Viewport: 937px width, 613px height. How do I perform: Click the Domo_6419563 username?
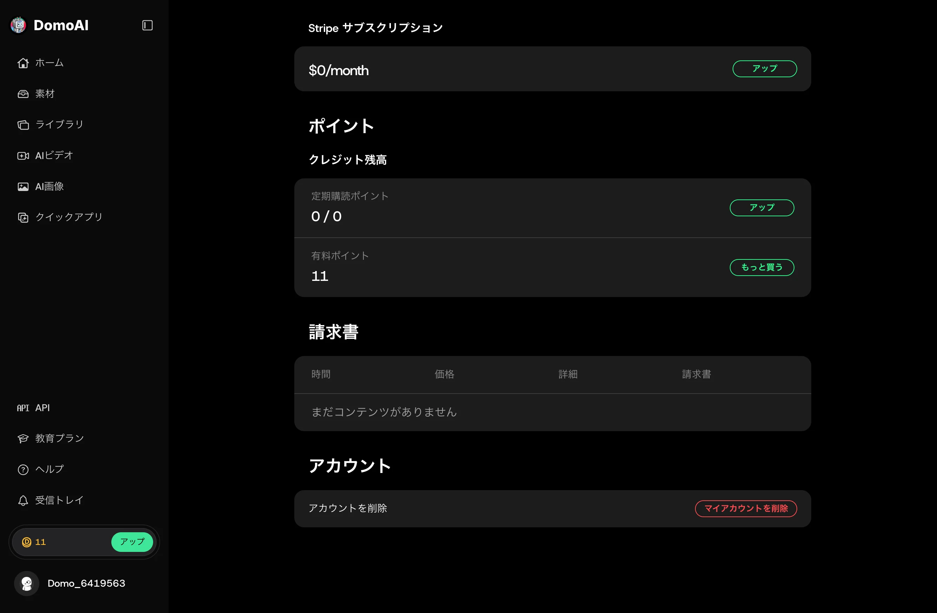(x=87, y=584)
